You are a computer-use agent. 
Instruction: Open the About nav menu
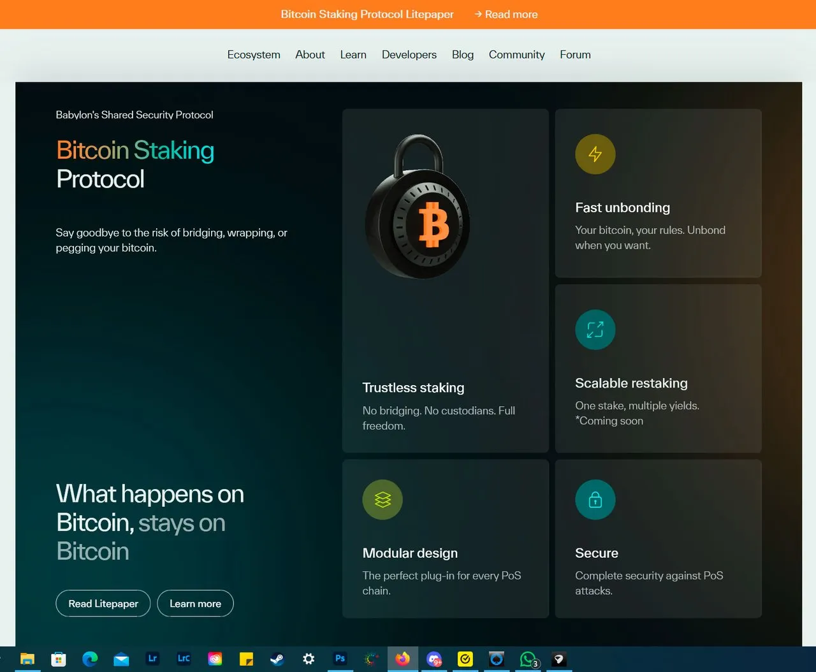pos(310,55)
